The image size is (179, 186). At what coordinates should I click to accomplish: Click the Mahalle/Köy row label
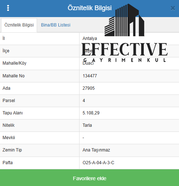(x=15, y=63)
